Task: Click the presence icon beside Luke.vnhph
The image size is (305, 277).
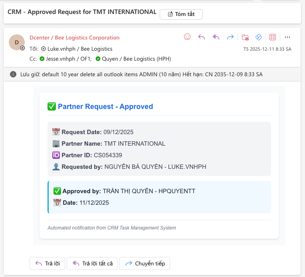Action: [x=44, y=49]
